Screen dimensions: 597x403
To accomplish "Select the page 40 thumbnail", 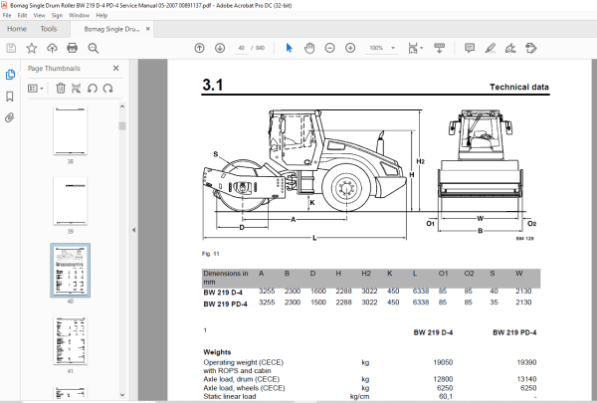I will [70, 271].
